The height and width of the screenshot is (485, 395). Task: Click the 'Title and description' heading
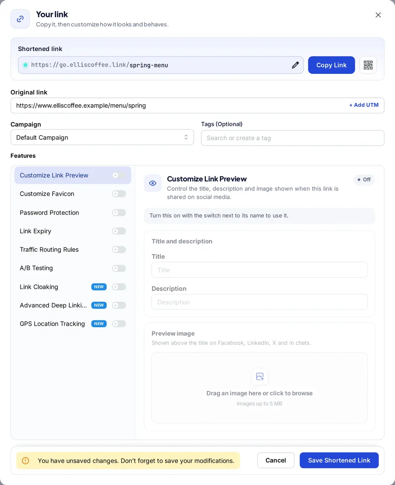(182, 241)
